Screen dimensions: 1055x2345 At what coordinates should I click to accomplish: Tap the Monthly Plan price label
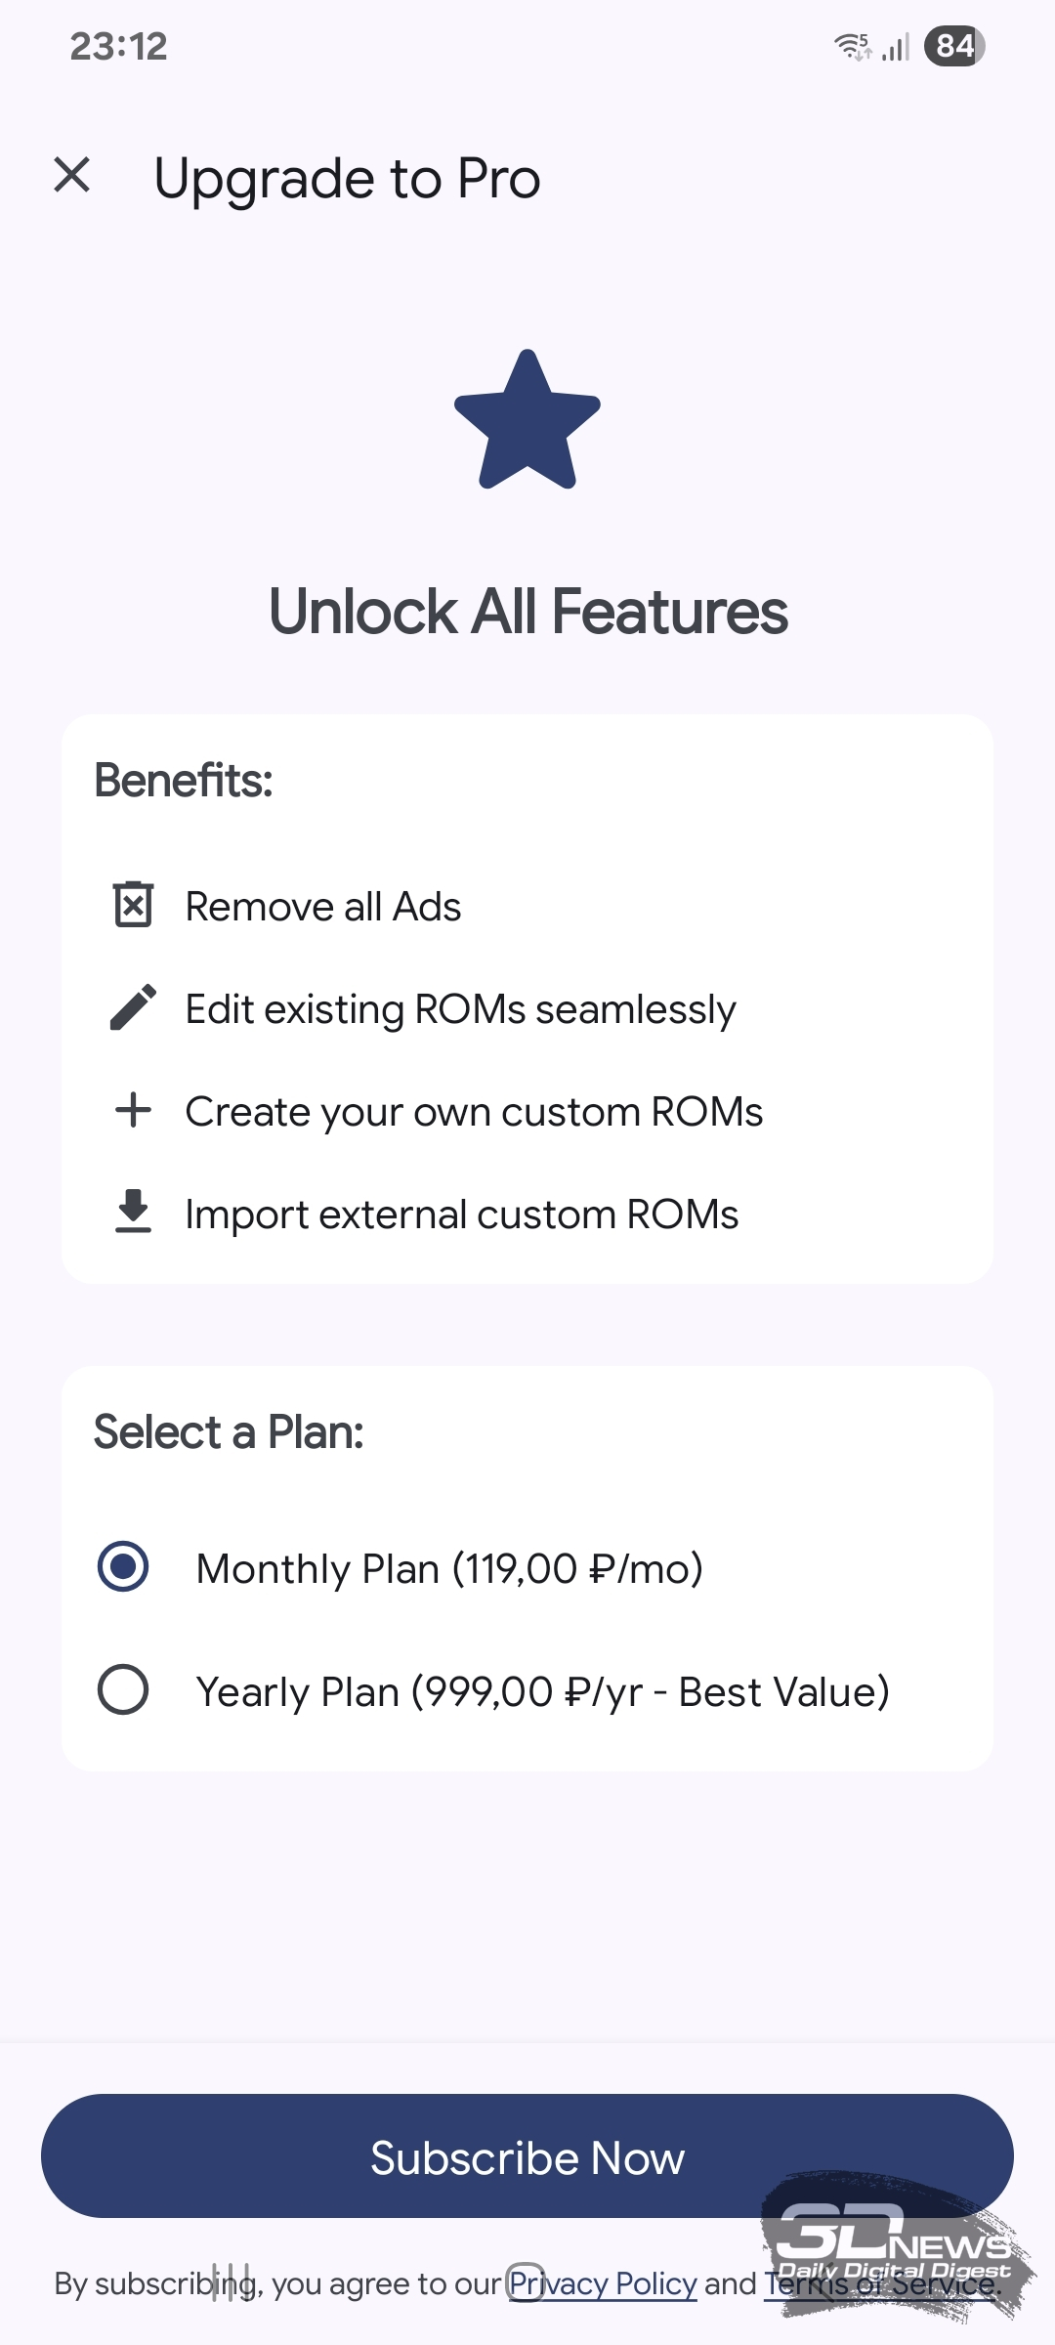tap(449, 1569)
